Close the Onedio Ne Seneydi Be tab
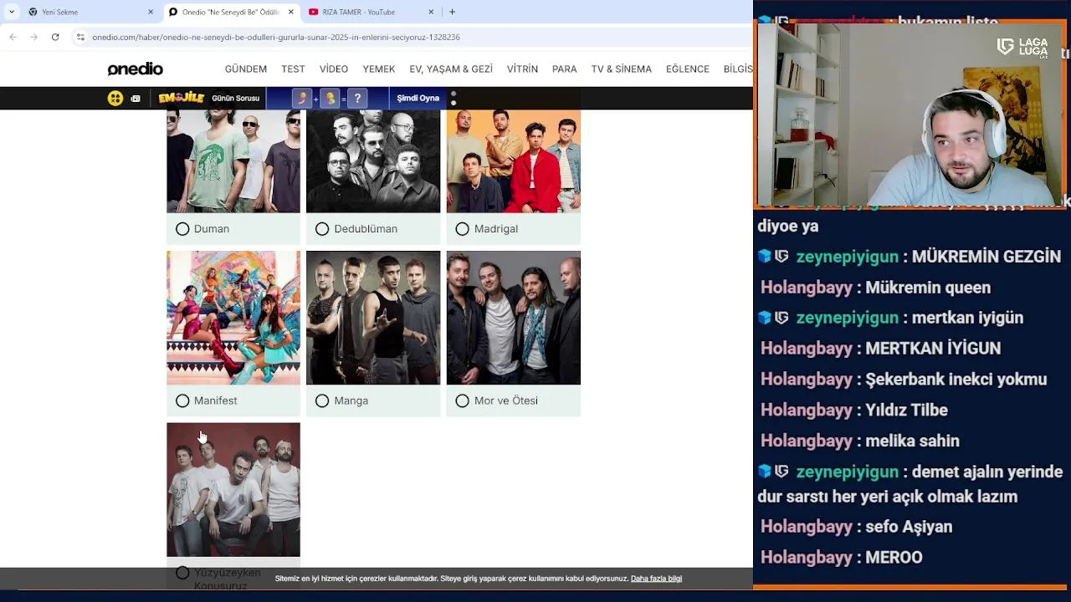This screenshot has width=1071, height=602. pos(291,12)
